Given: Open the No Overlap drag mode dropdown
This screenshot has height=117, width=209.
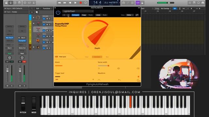Looking at the screenshot, I should (x=166, y=8).
